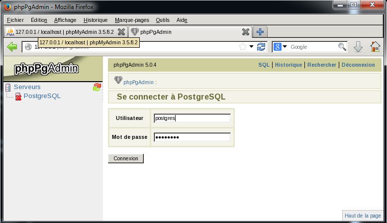Open the Downloads arrow icon
Viewport: 387px width, 223px height.
coord(358,47)
